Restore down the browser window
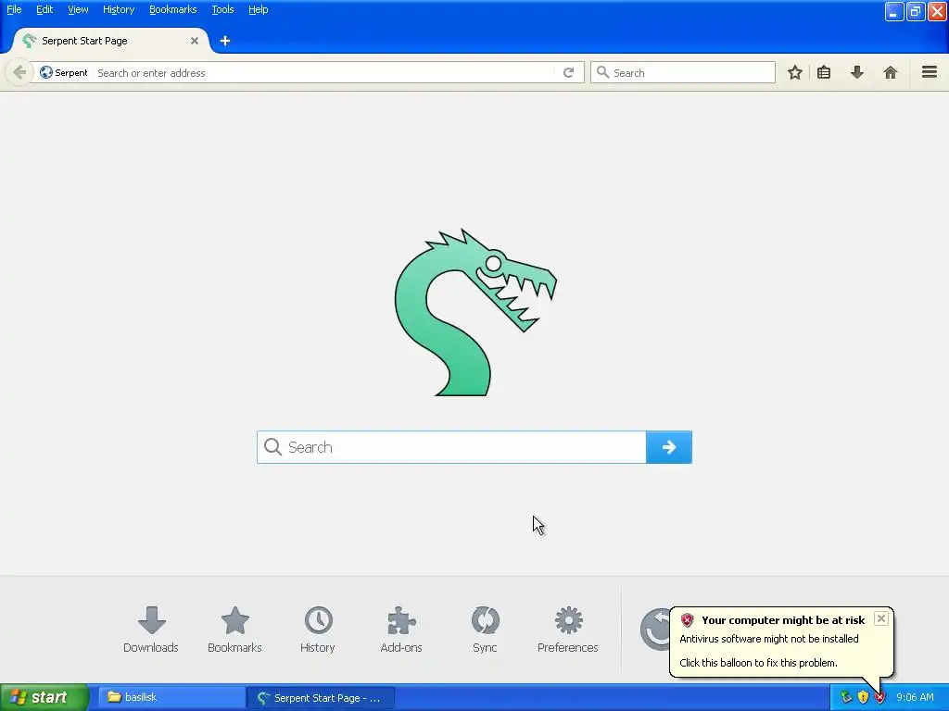The width and height of the screenshot is (949, 711). pyautogui.click(x=916, y=11)
